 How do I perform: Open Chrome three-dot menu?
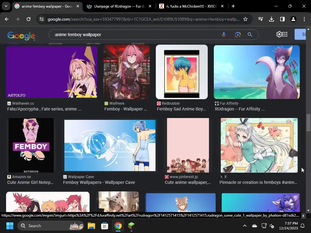(x=304, y=19)
